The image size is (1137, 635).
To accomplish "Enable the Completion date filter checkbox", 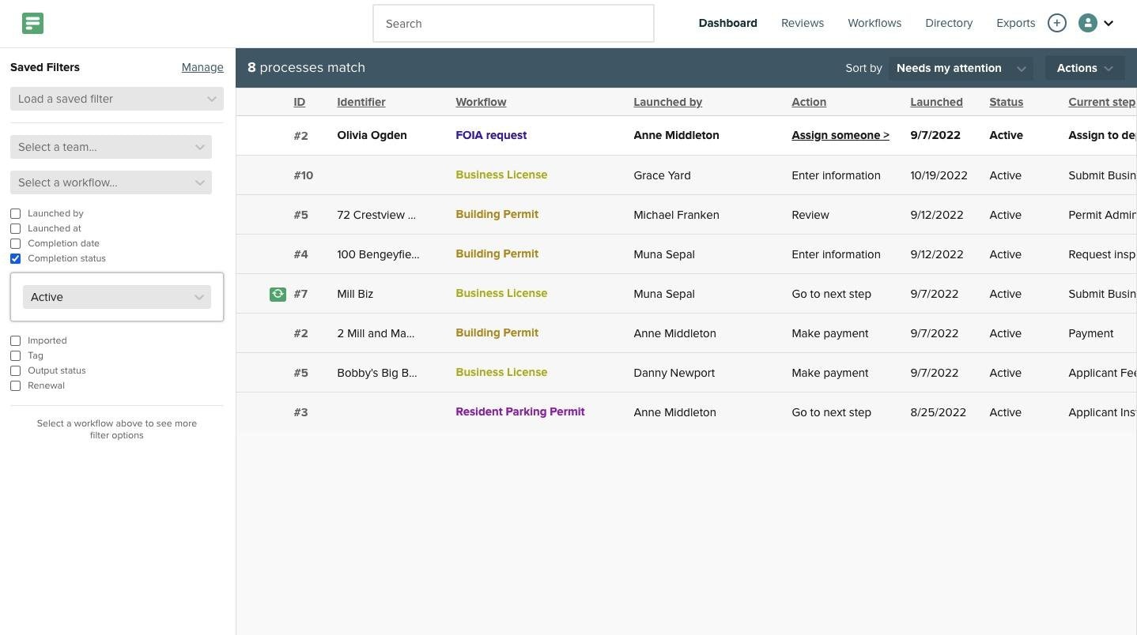I will 15,243.
